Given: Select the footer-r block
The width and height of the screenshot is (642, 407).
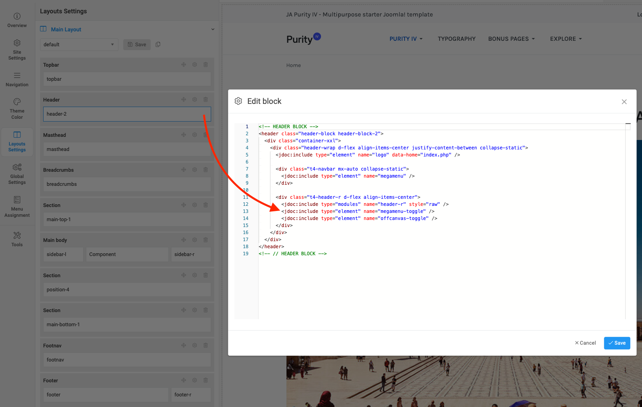Looking at the screenshot, I should click(191, 395).
